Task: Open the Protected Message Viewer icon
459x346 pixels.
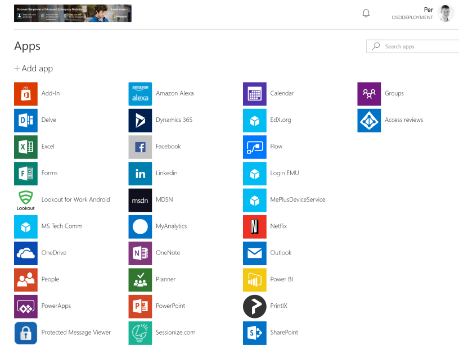Action: coord(26,333)
